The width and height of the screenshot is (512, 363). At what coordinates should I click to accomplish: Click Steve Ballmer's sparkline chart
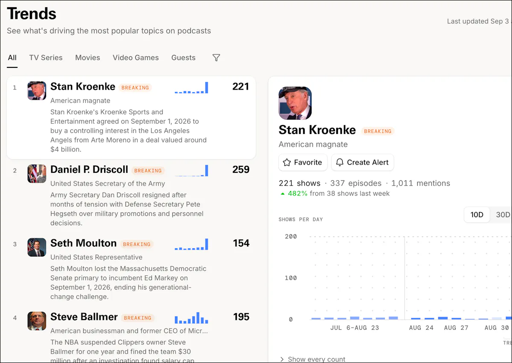click(x=192, y=318)
